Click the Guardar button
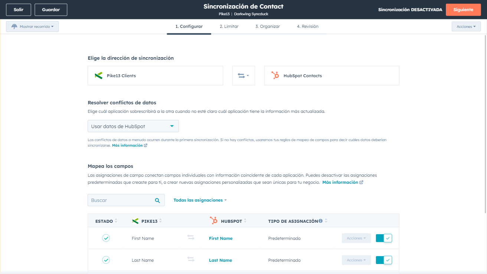 point(50,10)
